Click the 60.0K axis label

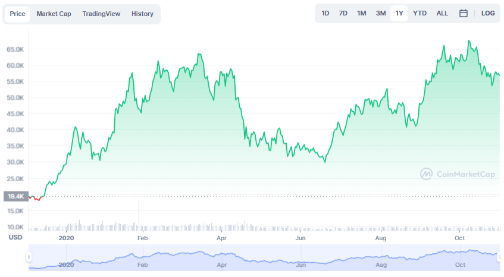(x=15, y=65)
